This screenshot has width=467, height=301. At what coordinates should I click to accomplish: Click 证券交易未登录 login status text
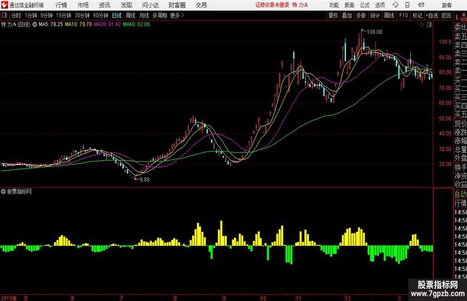point(272,5)
